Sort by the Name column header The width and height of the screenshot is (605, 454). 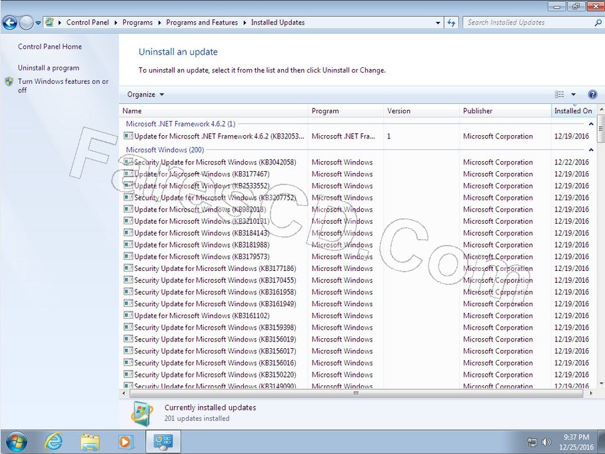tap(213, 111)
